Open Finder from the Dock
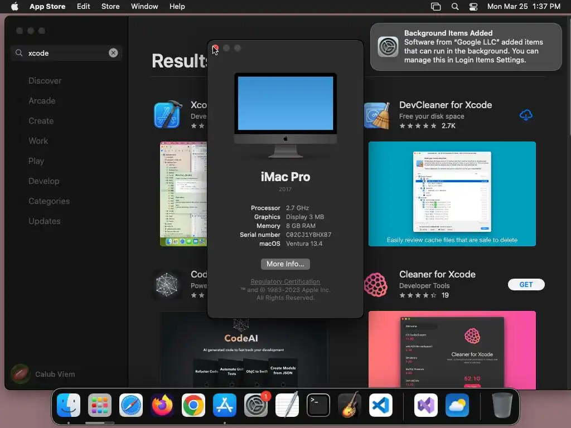571x428 pixels. [69, 405]
